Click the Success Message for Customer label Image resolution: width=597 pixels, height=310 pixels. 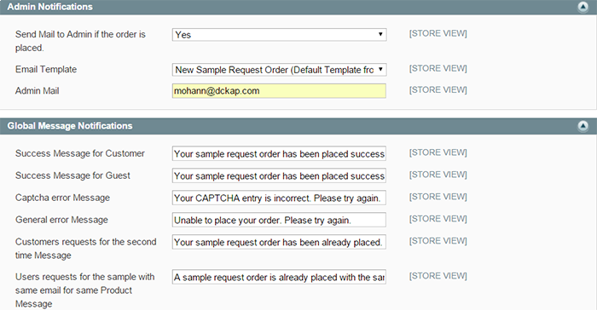(x=80, y=153)
